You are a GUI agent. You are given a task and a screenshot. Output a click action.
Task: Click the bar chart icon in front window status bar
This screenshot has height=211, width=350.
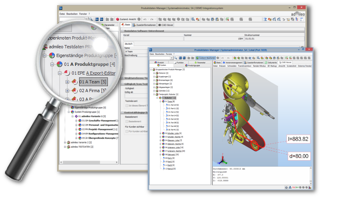click(x=310, y=187)
